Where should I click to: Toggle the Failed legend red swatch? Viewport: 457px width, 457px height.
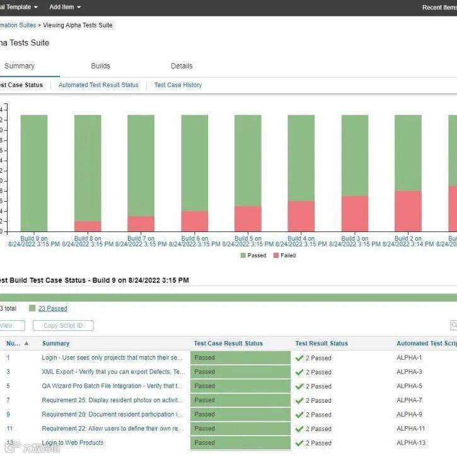276,255
